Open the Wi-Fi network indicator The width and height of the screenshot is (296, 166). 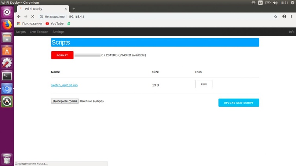click(253, 3)
